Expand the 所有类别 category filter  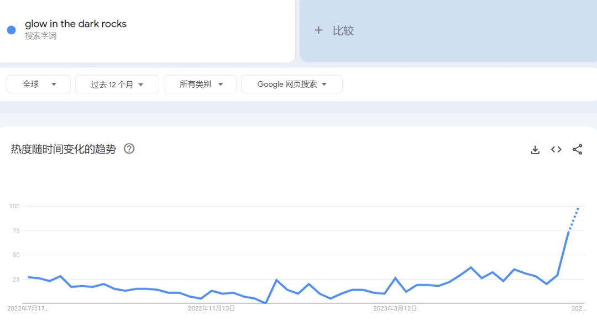coord(200,85)
